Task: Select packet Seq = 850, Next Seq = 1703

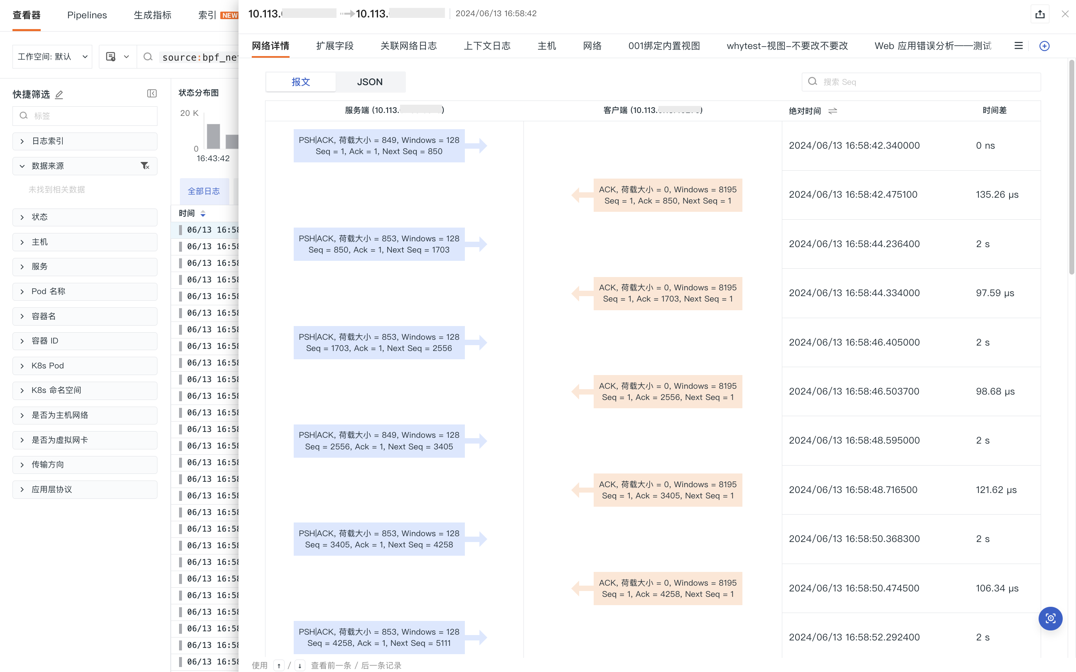Action: (379, 244)
